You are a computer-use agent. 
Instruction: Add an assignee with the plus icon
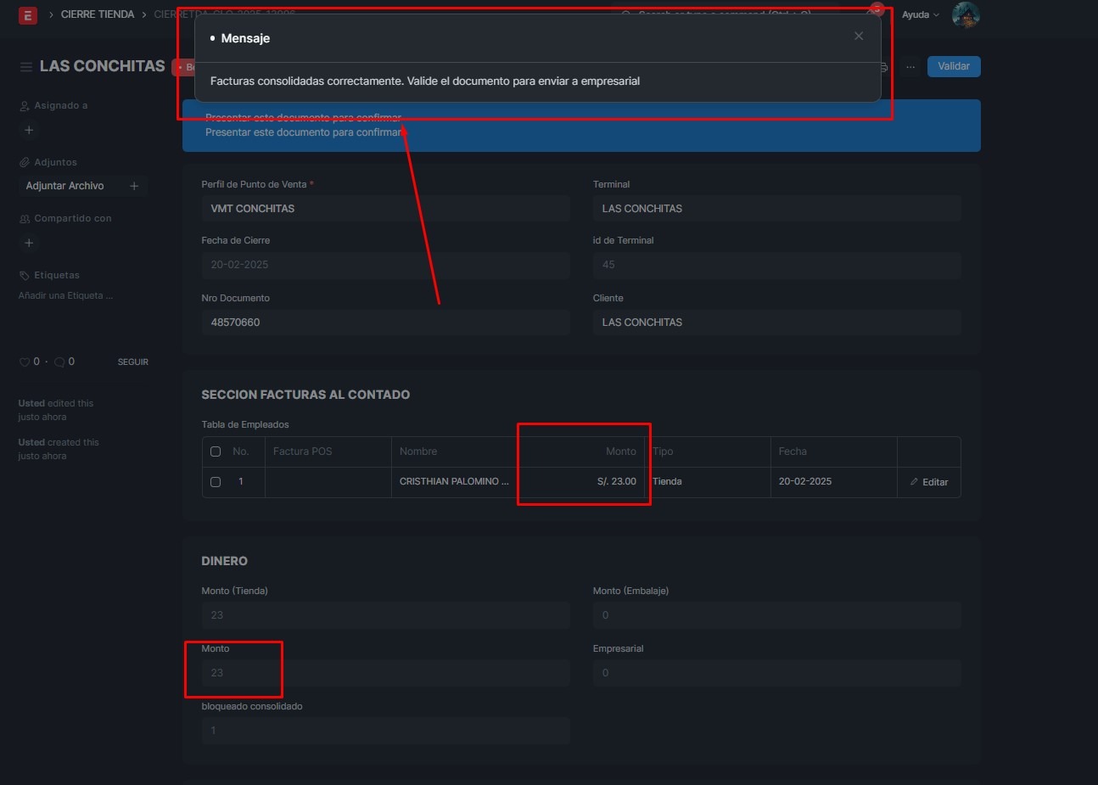29,131
